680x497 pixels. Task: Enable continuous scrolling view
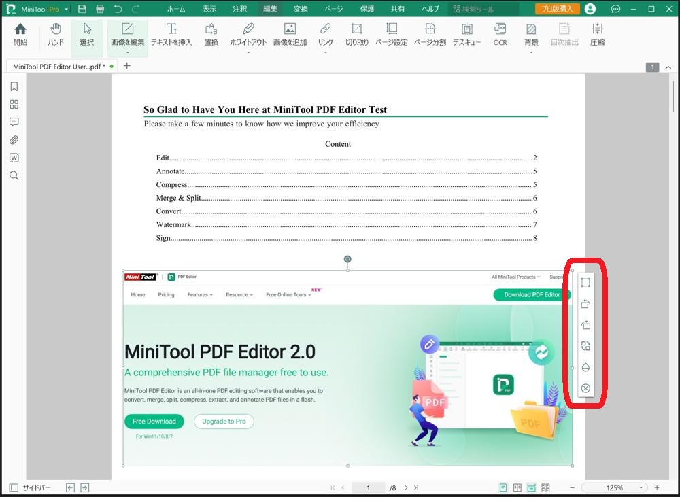pos(531,487)
